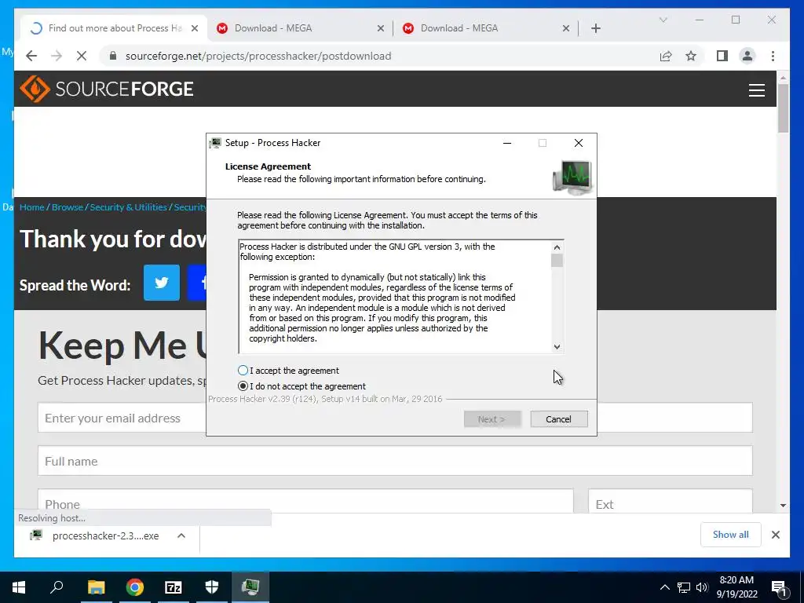Click the share page icon in Chrome

pyautogui.click(x=666, y=56)
